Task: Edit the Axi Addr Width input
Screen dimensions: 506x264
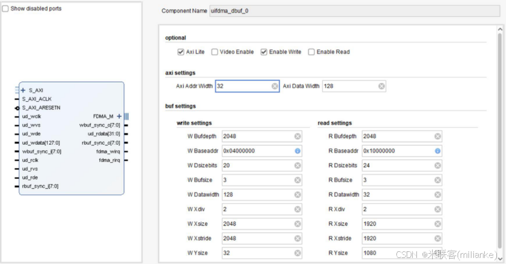Action: click(247, 86)
